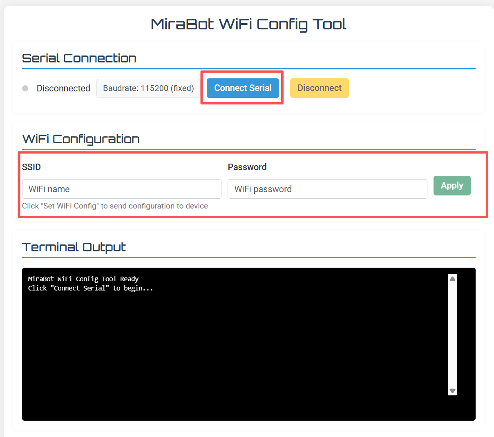Image resolution: width=494 pixels, height=437 pixels.
Task: Hit the green Apply button
Action: coord(452,186)
